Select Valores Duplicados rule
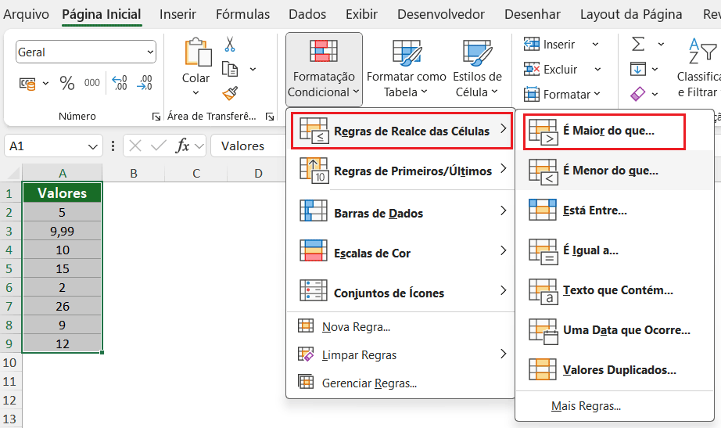The height and width of the screenshot is (428, 721). point(615,370)
